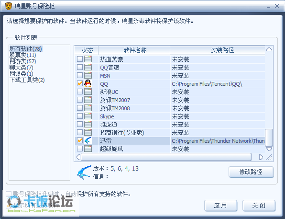Click the window icon in the 超级旋风 row
Viewport: 285px width, 219px height.
coord(88,149)
